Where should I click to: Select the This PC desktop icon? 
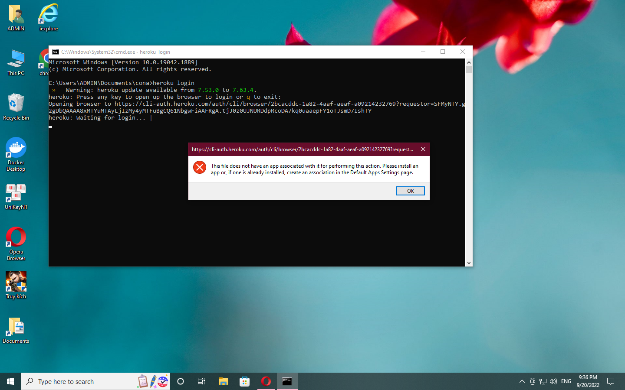pyautogui.click(x=16, y=63)
